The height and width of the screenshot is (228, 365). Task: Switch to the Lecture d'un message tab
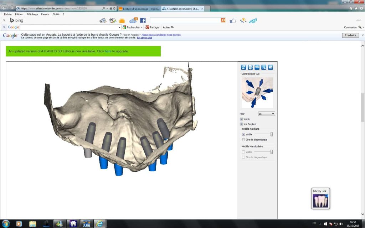pyautogui.click(x=138, y=8)
